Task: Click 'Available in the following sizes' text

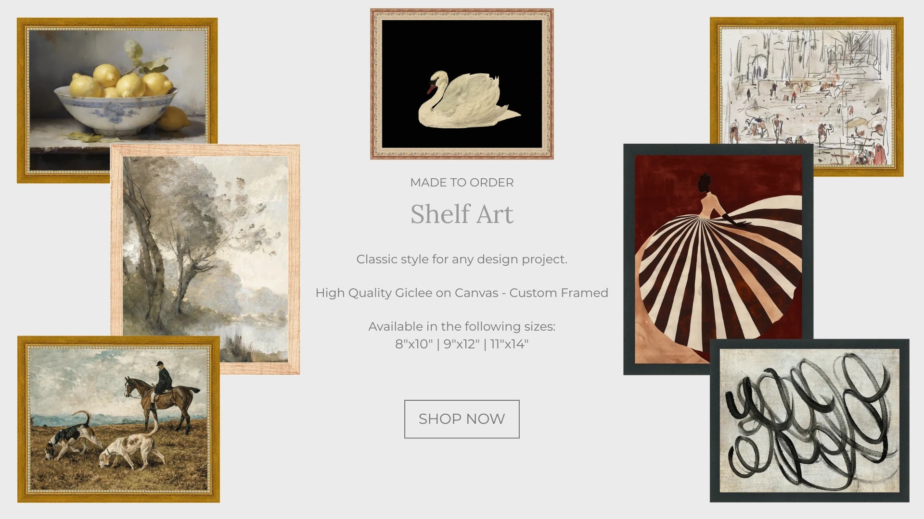Action: [462, 327]
